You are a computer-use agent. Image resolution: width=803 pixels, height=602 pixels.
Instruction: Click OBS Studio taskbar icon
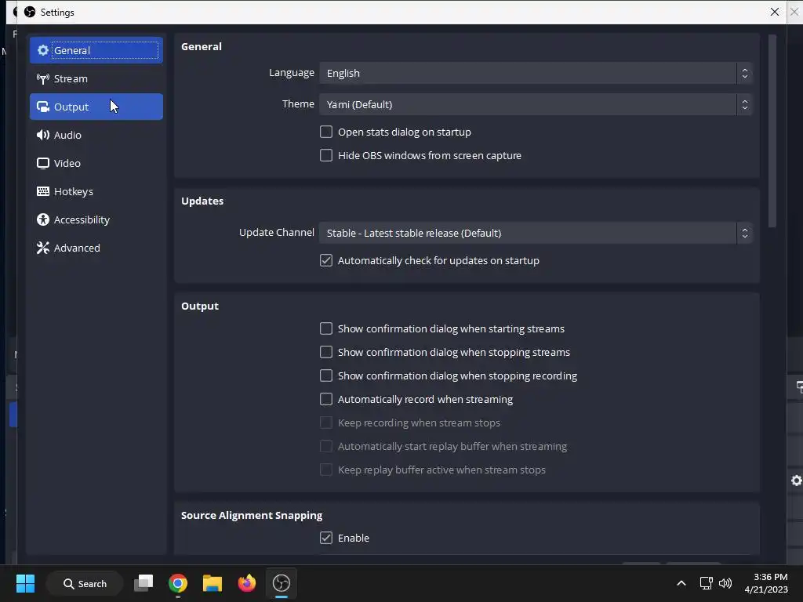(x=282, y=583)
